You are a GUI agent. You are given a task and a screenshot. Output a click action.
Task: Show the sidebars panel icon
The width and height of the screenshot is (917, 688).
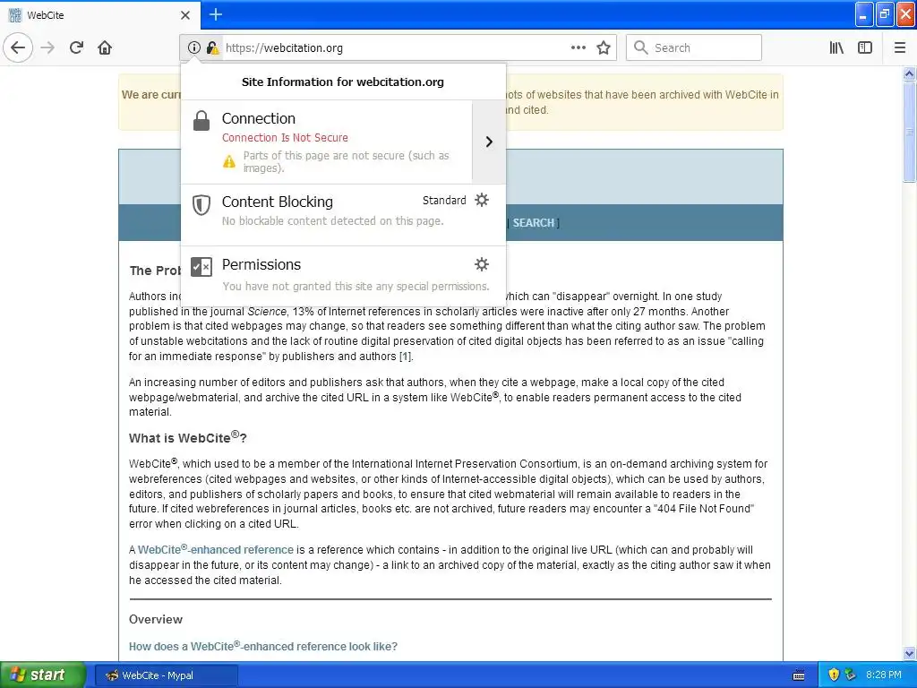click(x=865, y=47)
